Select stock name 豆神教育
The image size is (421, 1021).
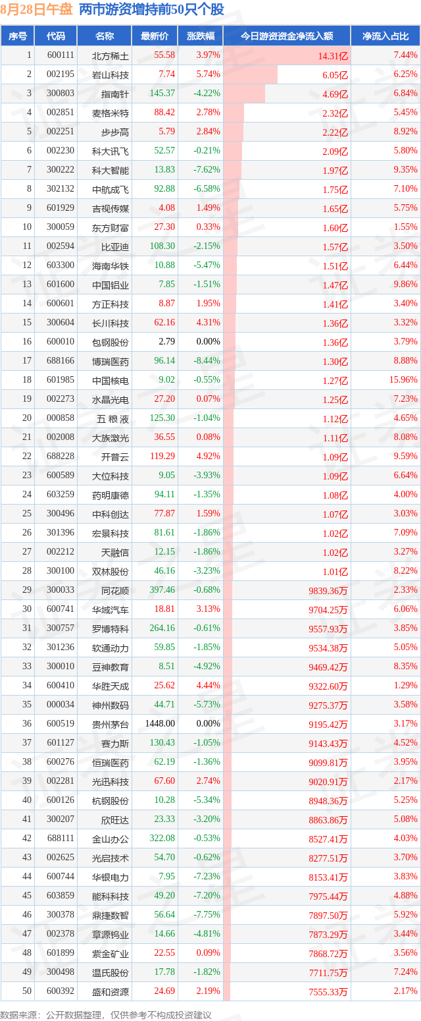tap(111, 667)
